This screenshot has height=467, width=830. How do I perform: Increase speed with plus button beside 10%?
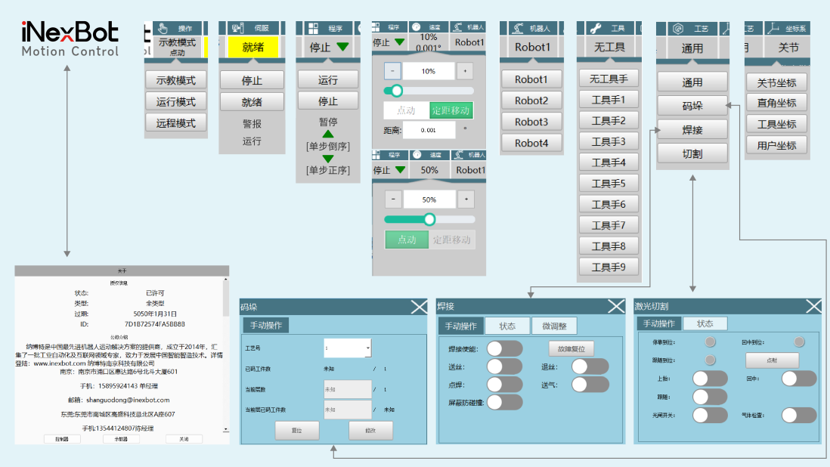[x=466, y=71]
